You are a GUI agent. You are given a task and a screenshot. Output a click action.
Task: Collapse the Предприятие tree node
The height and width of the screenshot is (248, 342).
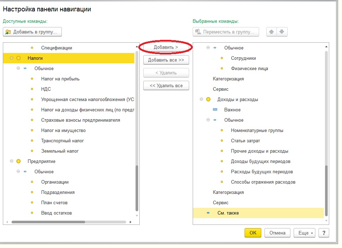12,161
